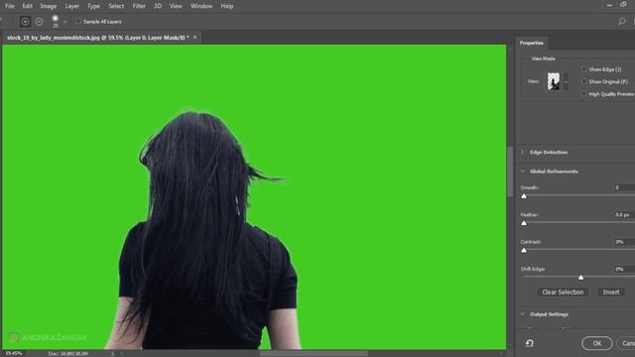Viewport: 635px width, 357px height.
Task: Select the subtract-from-selection brush mode icon
Action: tap(39, 22)
